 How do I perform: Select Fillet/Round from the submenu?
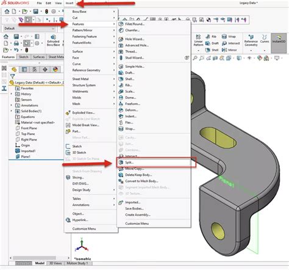click(154, 24)
